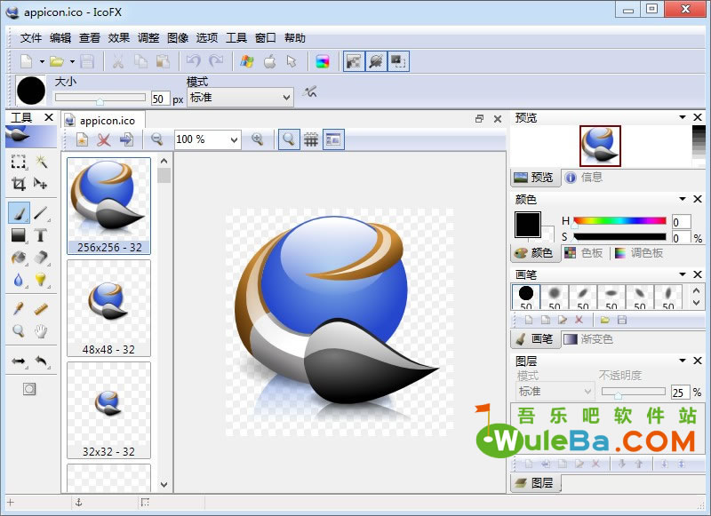Select the magic wand tool
This screenshot has width=711, height=516.
coord(41,162)
